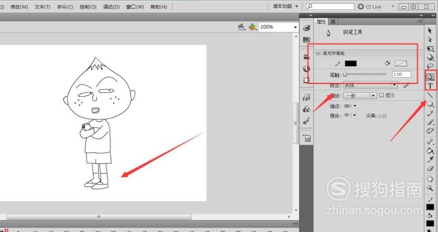Open the 缩放 scale dropdown
This screenshot has width=438, height=232.
[x=360, y=95]
